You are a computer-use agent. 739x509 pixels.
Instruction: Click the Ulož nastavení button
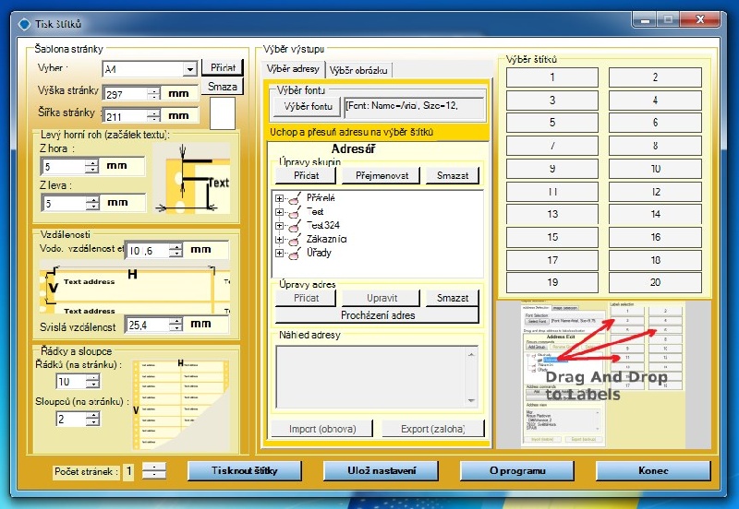(x=382, y=470)
